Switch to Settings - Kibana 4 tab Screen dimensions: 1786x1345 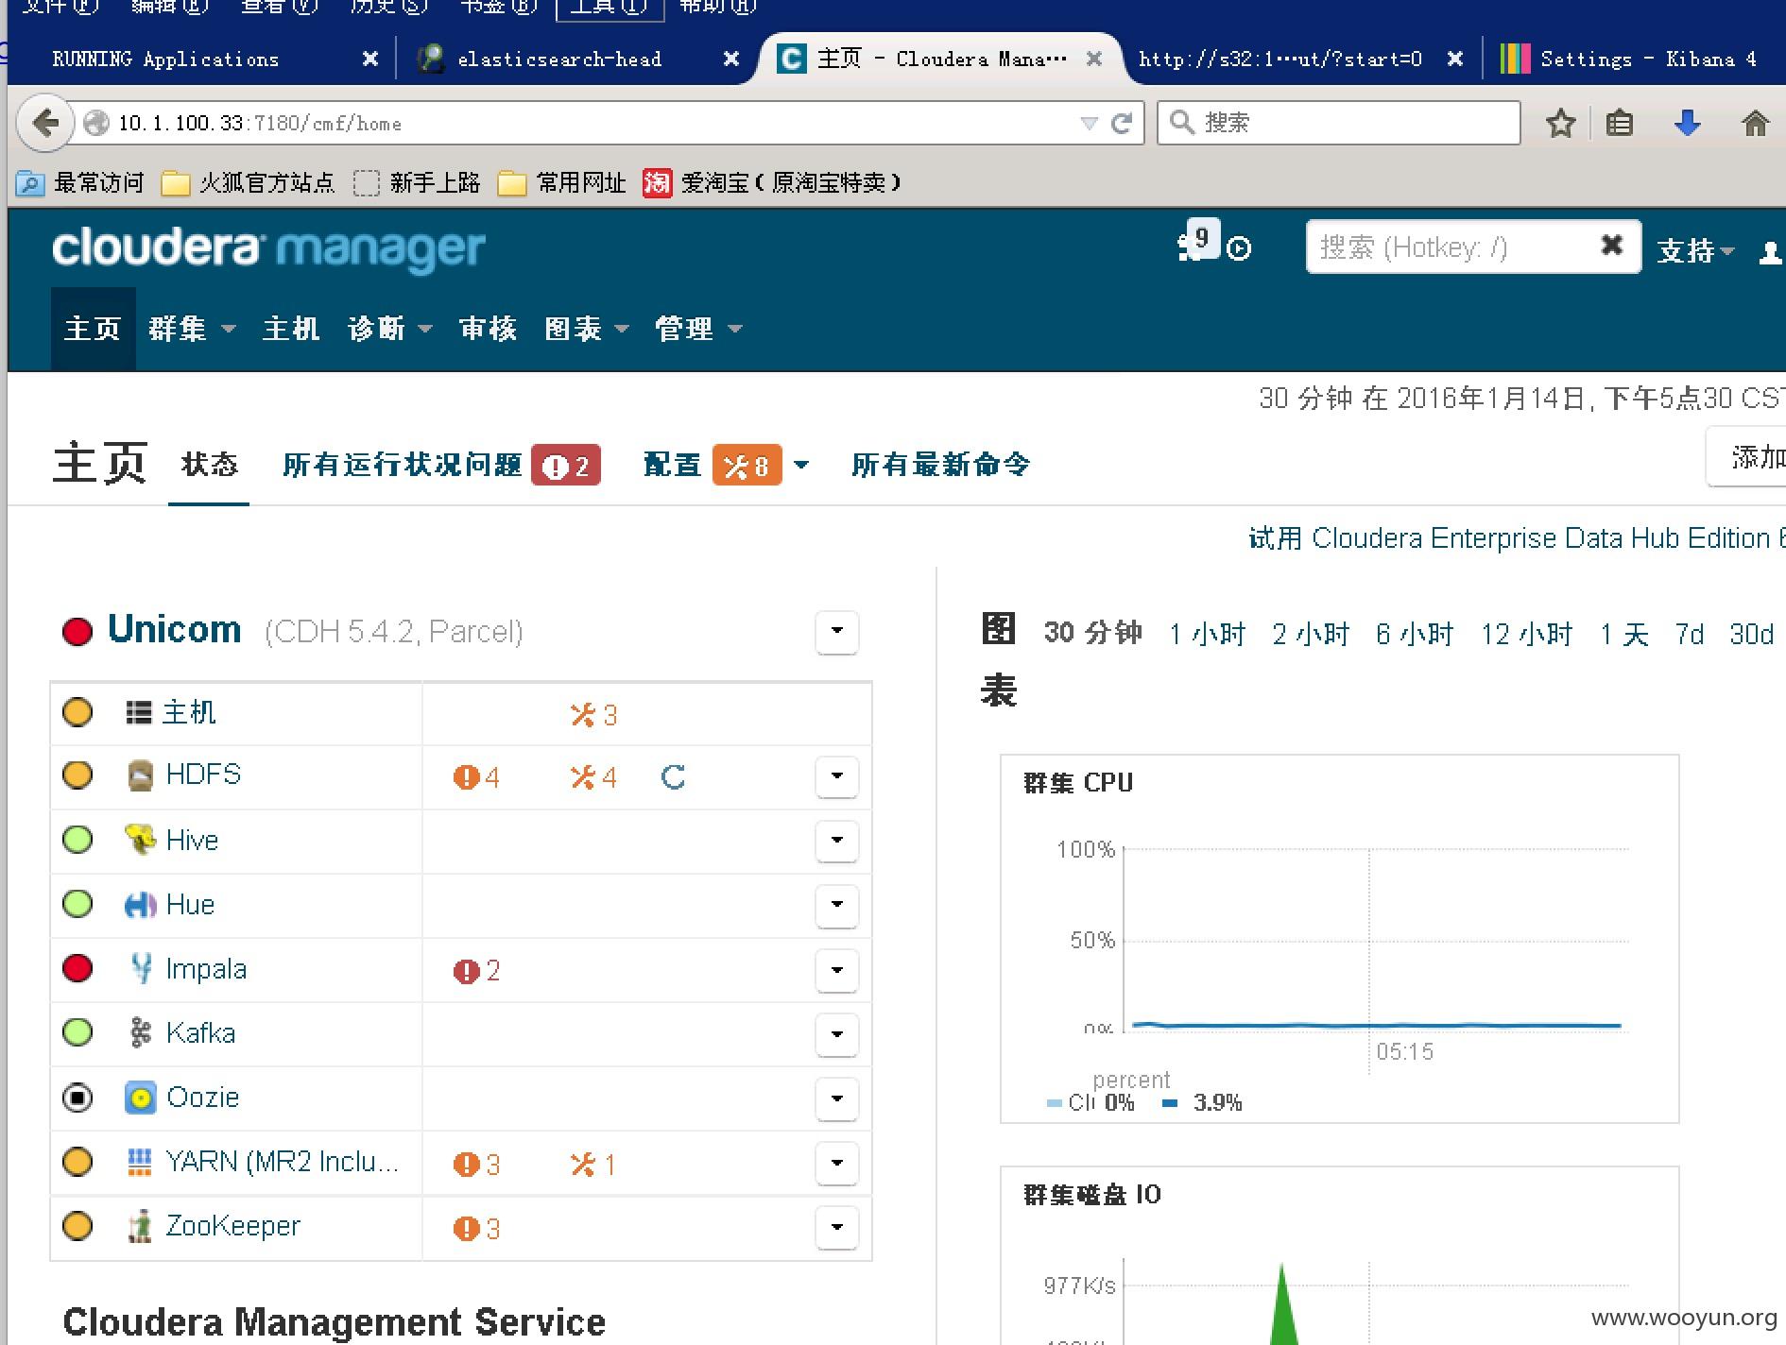(x=1635, y=59)
